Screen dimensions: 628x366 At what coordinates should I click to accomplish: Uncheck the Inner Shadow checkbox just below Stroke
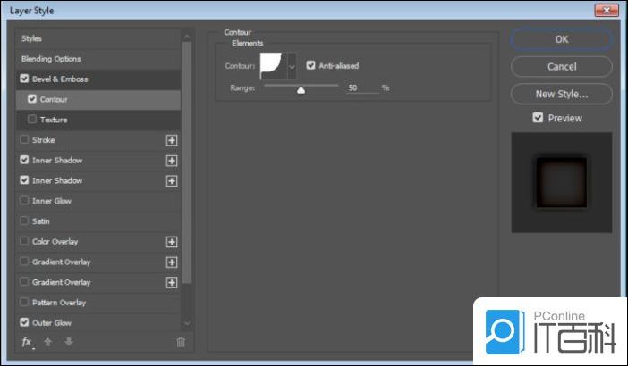click(x=24, y=160)
